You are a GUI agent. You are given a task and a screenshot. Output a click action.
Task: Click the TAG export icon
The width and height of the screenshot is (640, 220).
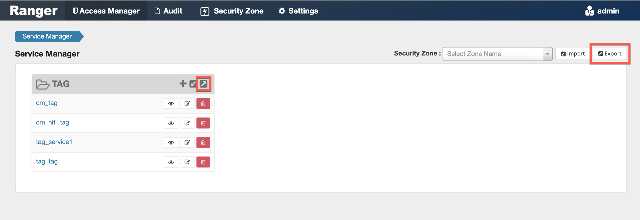[203, 84]
